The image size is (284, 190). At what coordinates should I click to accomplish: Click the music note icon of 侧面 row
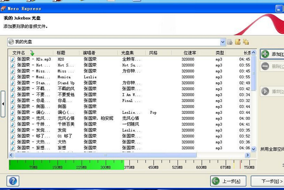(13, 107)
